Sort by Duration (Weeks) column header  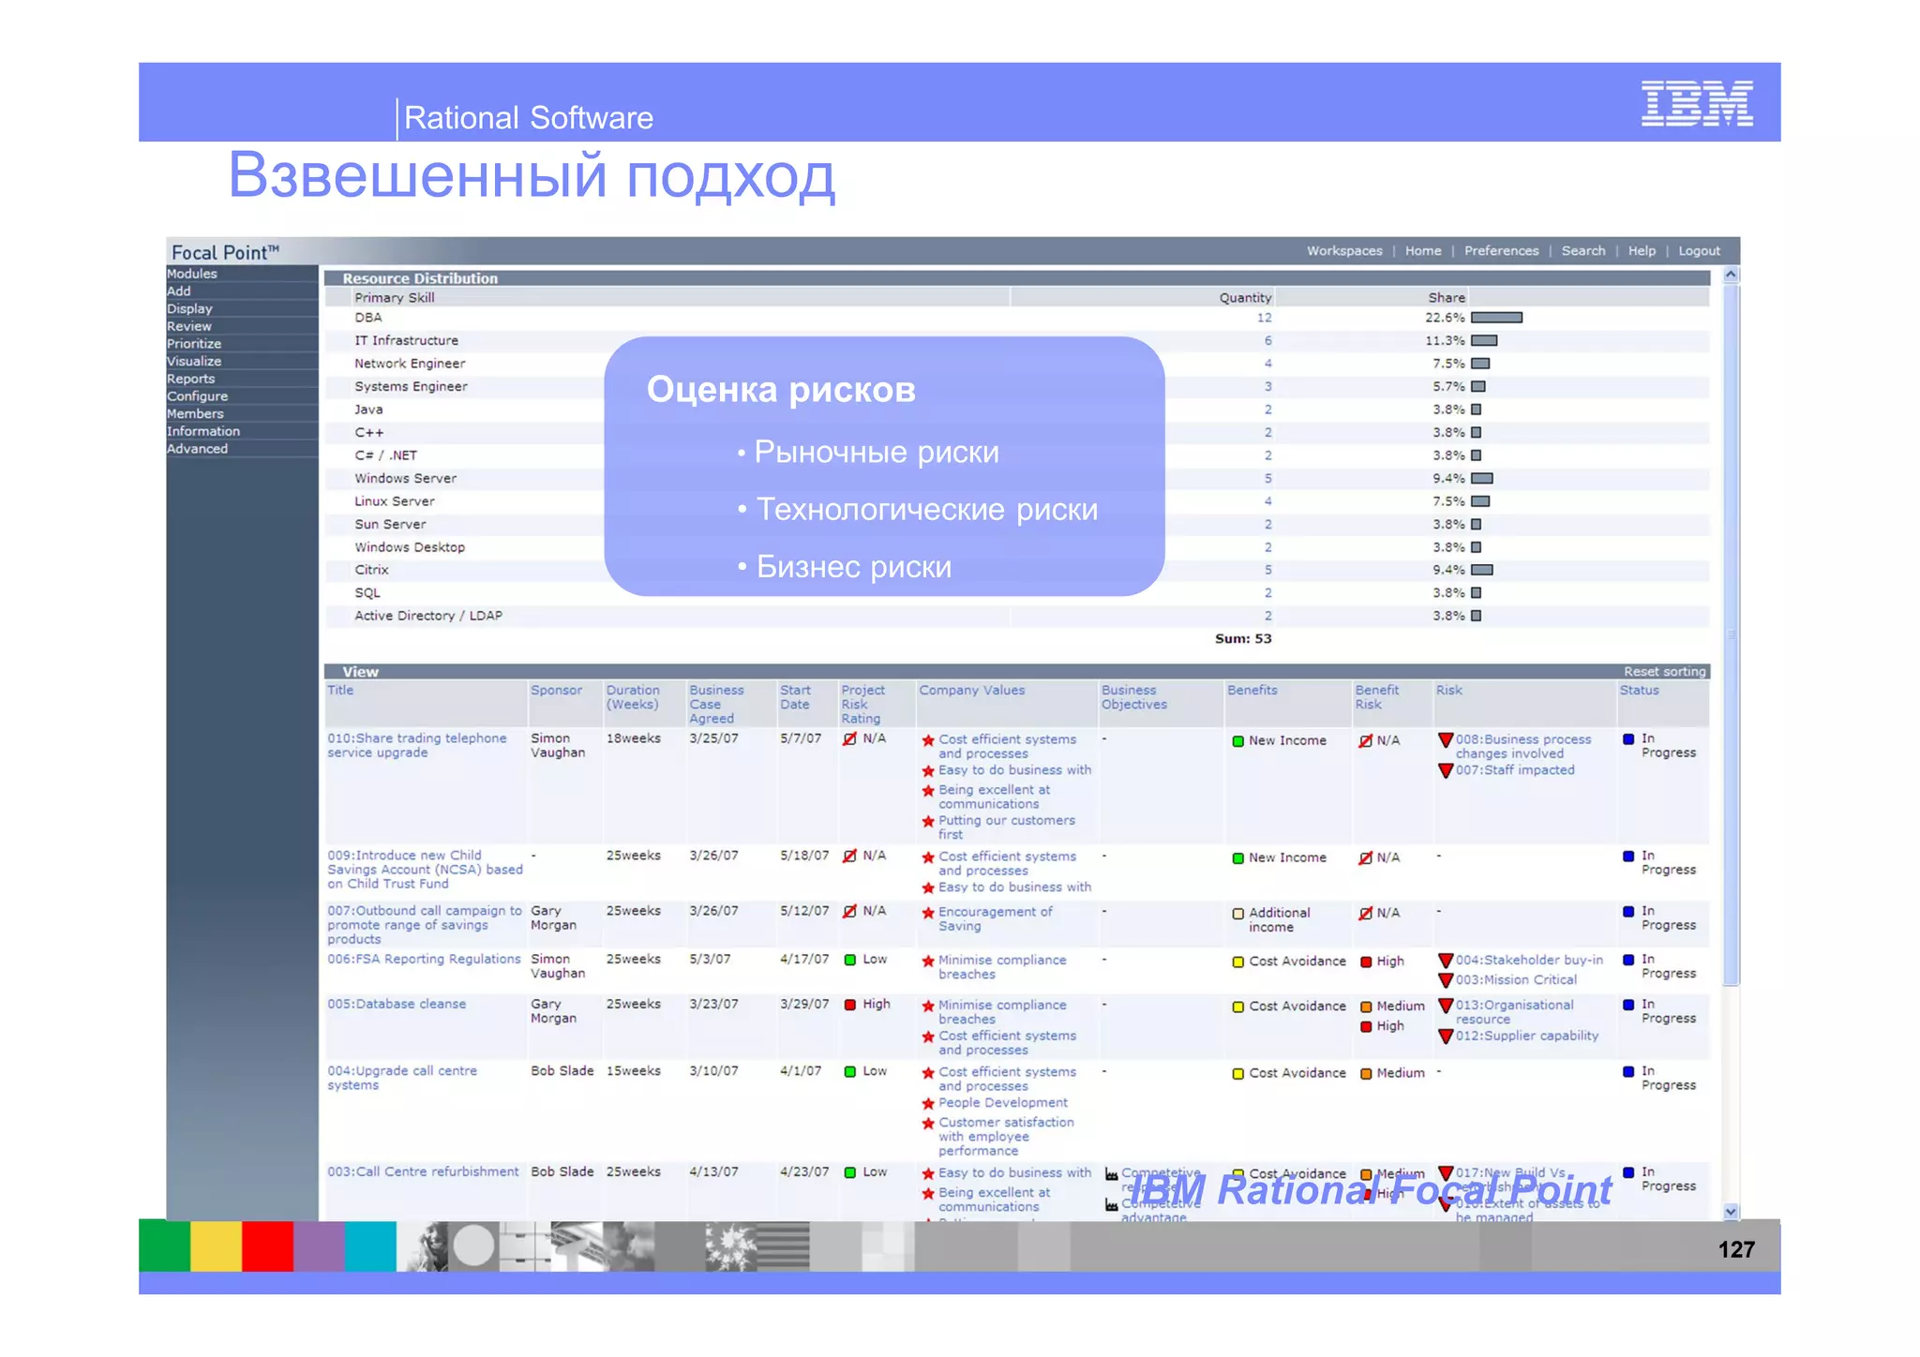[633, 697]
